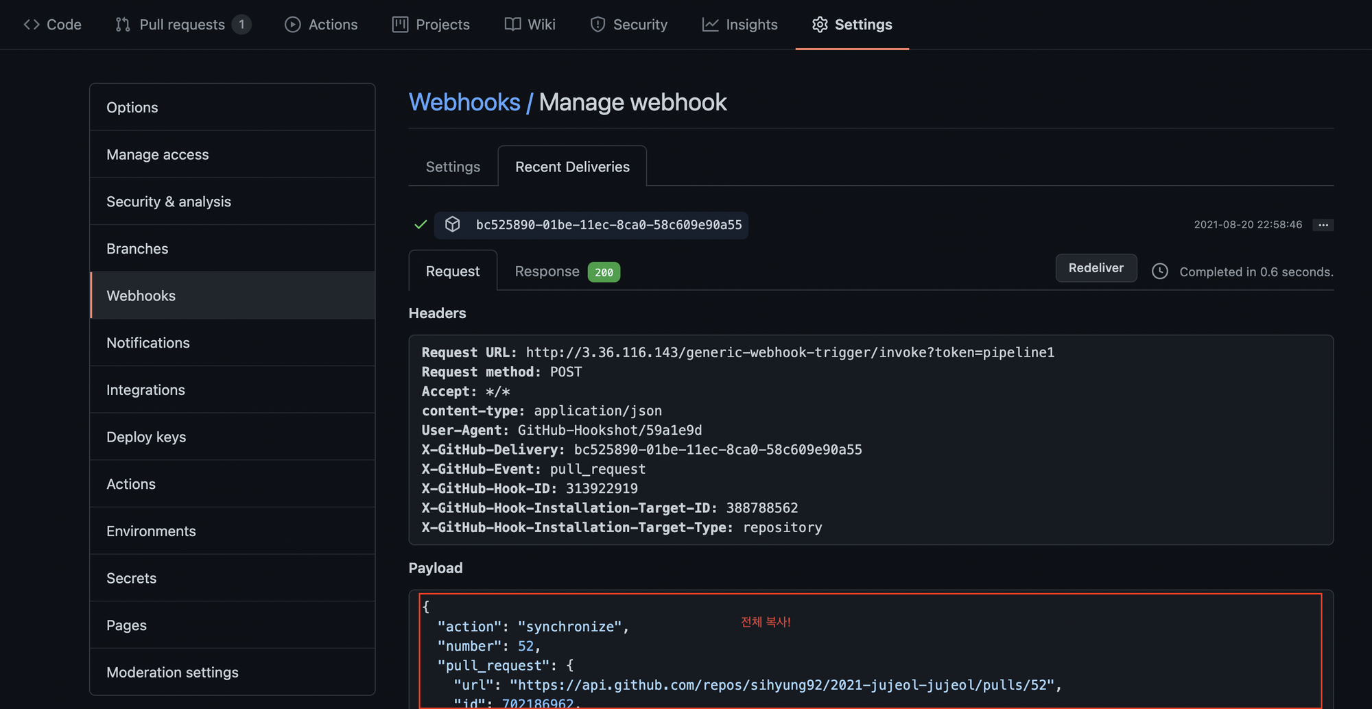
Task: Open Moderation settings sidebar item
Action: (x=172, y=672)
